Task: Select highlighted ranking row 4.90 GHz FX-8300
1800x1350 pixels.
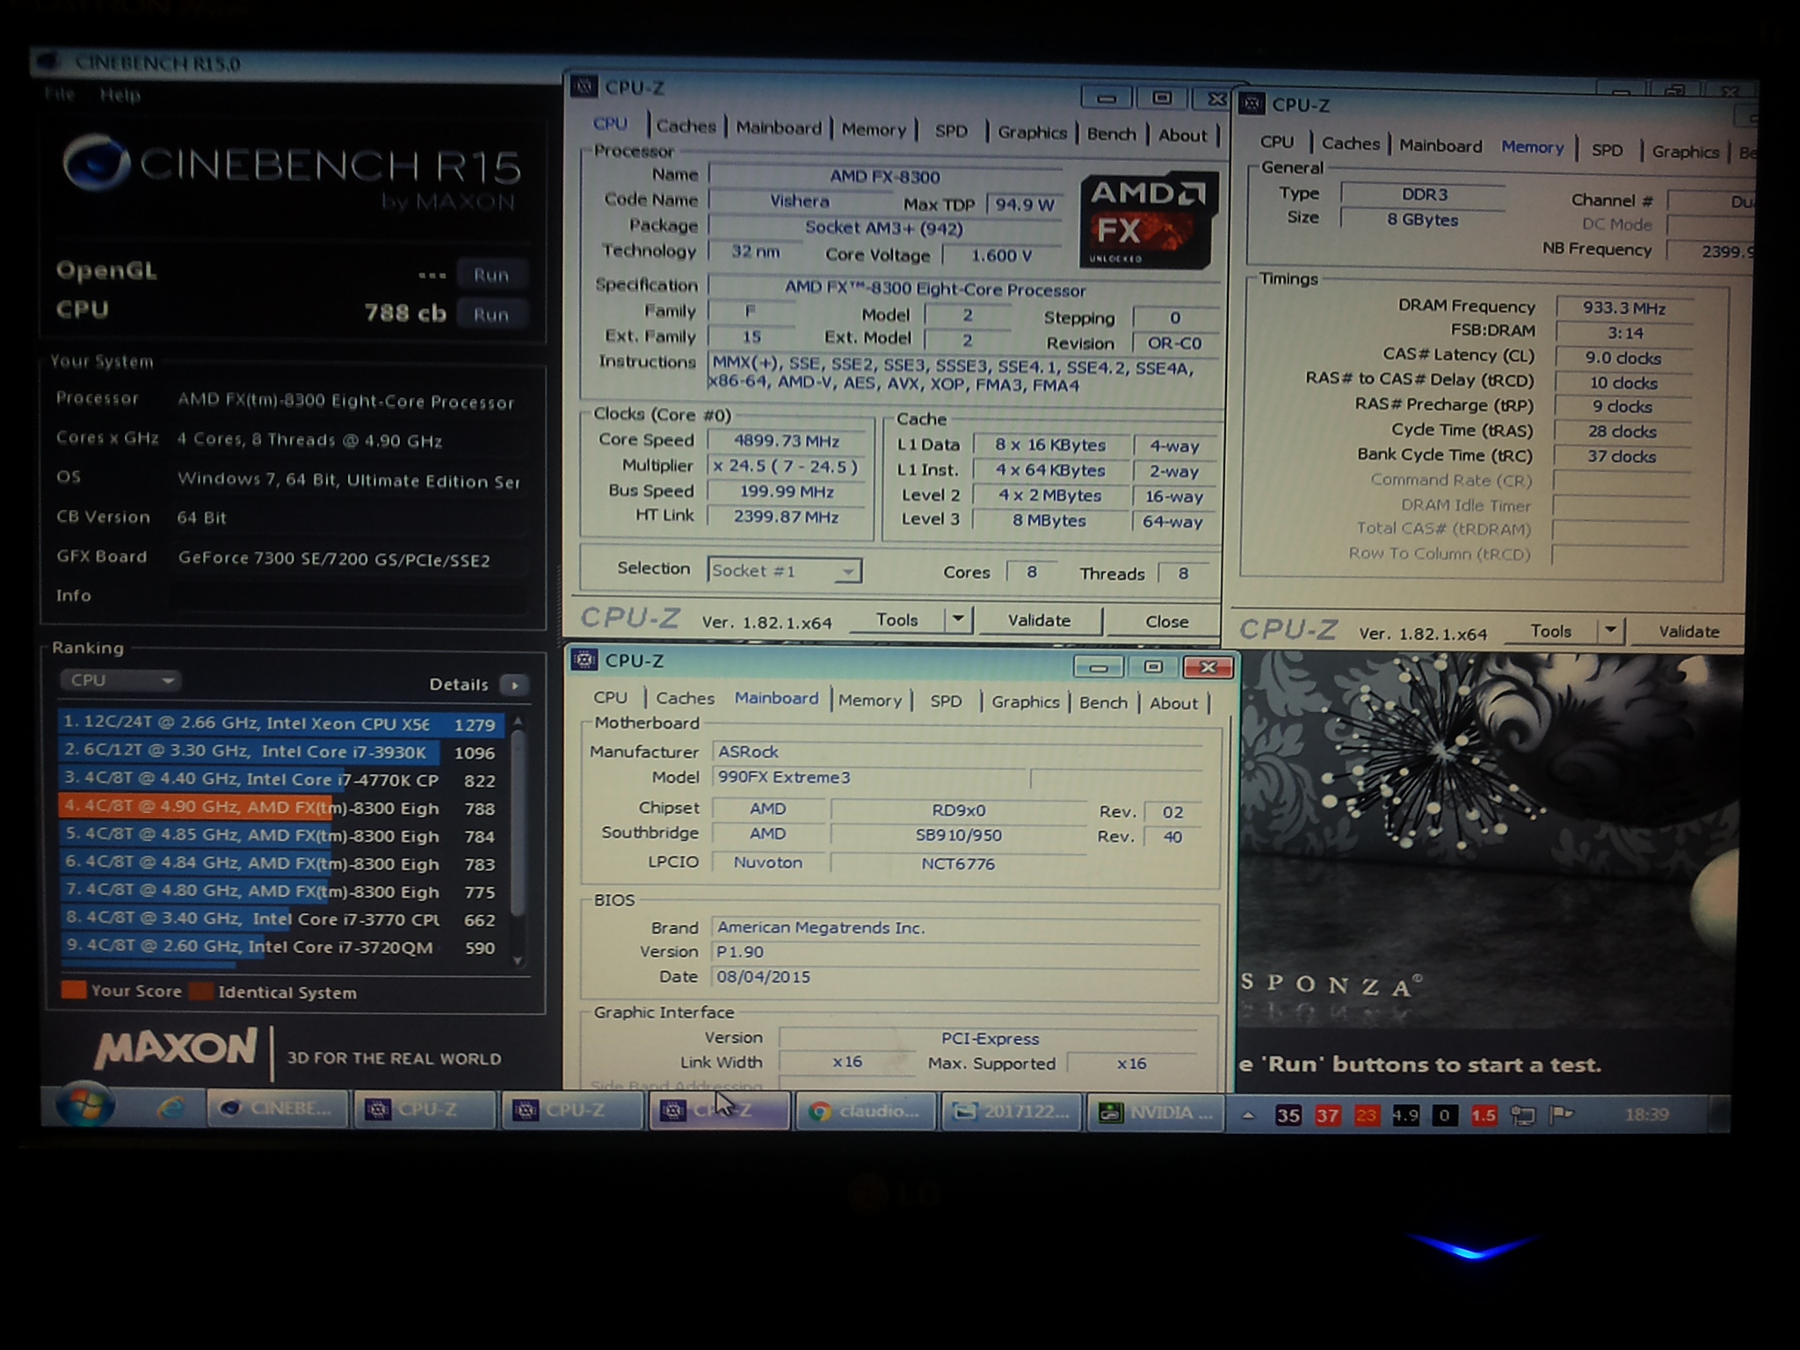Action: 281,807
